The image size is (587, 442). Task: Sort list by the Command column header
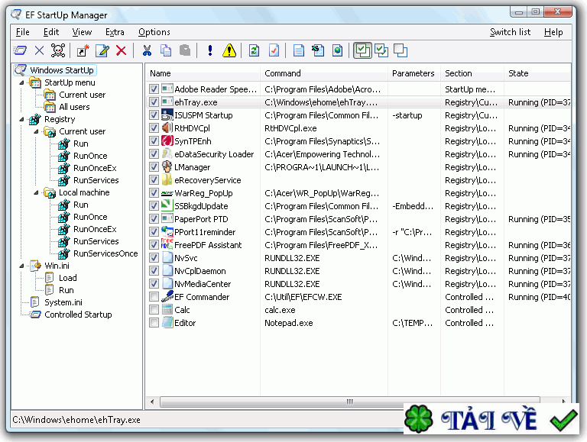[283, 73]
